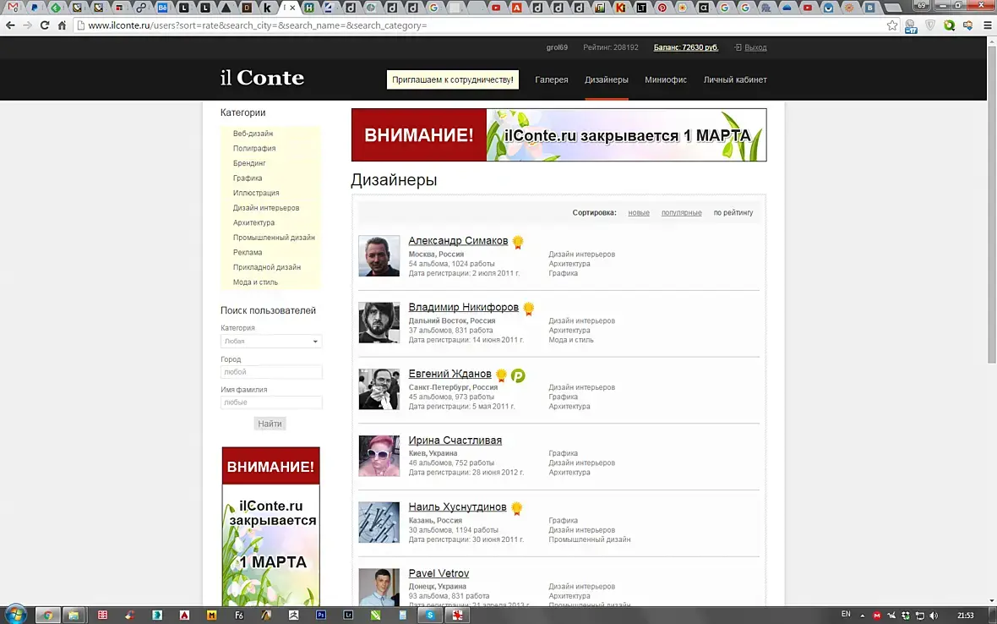Click Александр Симаков's avatar photo

379,256
